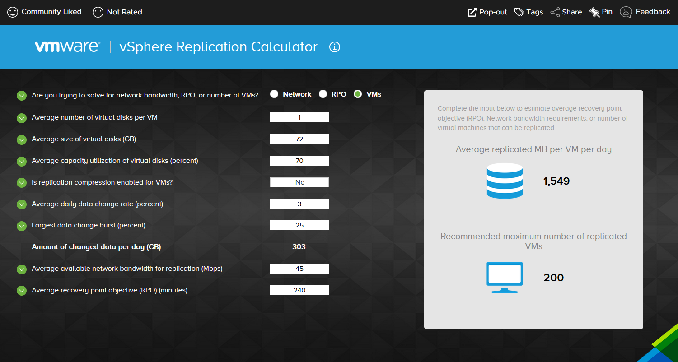Click the Not Rated neutral face icon
The image size is (678, 362).
tap(98, 12)
